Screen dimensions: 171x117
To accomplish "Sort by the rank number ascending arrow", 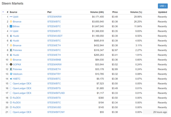I will click(3, 12).
